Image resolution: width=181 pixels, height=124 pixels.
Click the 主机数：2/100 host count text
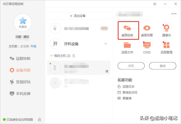[x=19, y=46]
